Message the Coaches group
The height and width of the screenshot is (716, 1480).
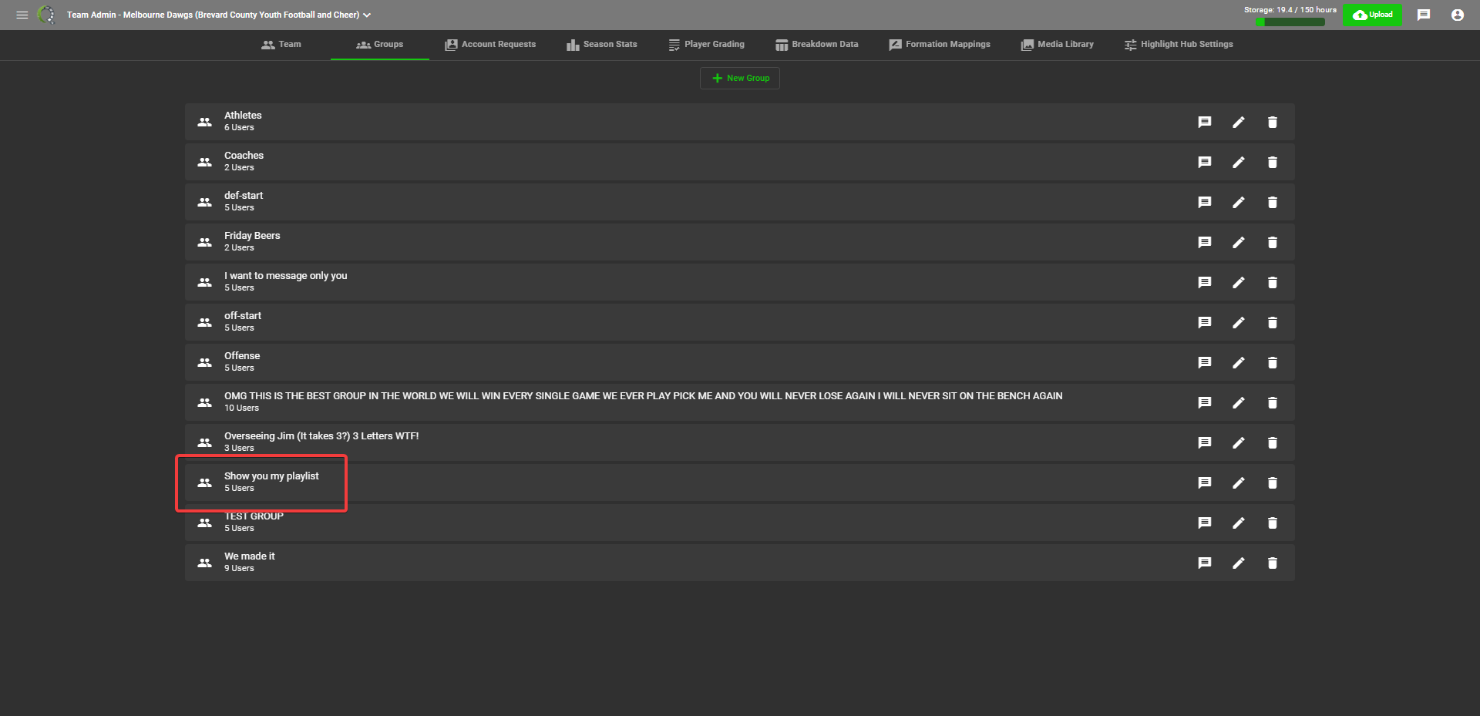click(x=1205, y=162)
